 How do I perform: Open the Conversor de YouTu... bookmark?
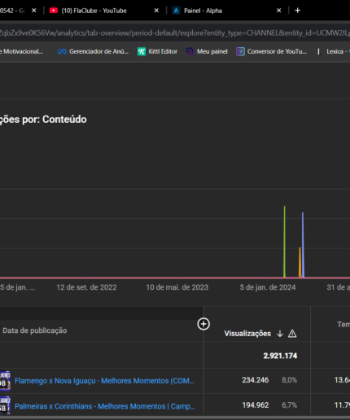point(272,51)
